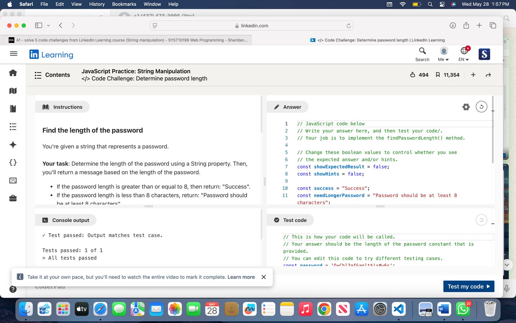Open the code challenges braces icon in sidebar
516x323 pixels.
(13, 162)
